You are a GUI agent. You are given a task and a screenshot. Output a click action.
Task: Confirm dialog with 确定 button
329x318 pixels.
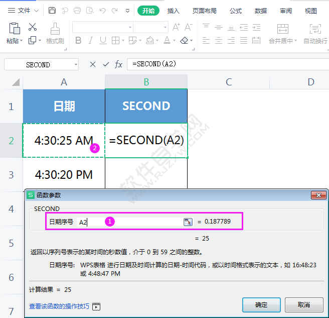point(261,304)
